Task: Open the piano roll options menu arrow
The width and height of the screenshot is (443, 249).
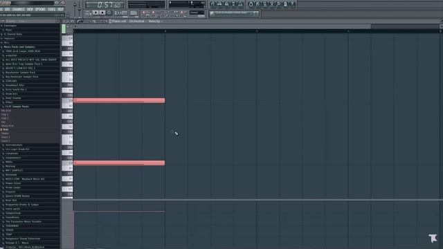Action: 64,21
